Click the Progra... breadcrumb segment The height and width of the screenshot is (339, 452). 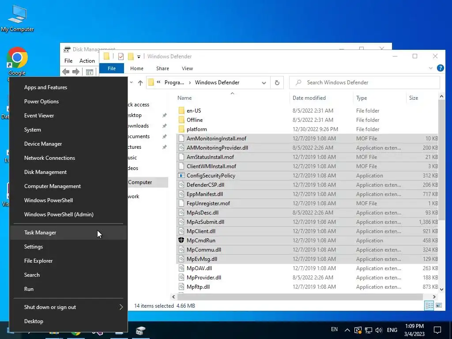point(174,83)
